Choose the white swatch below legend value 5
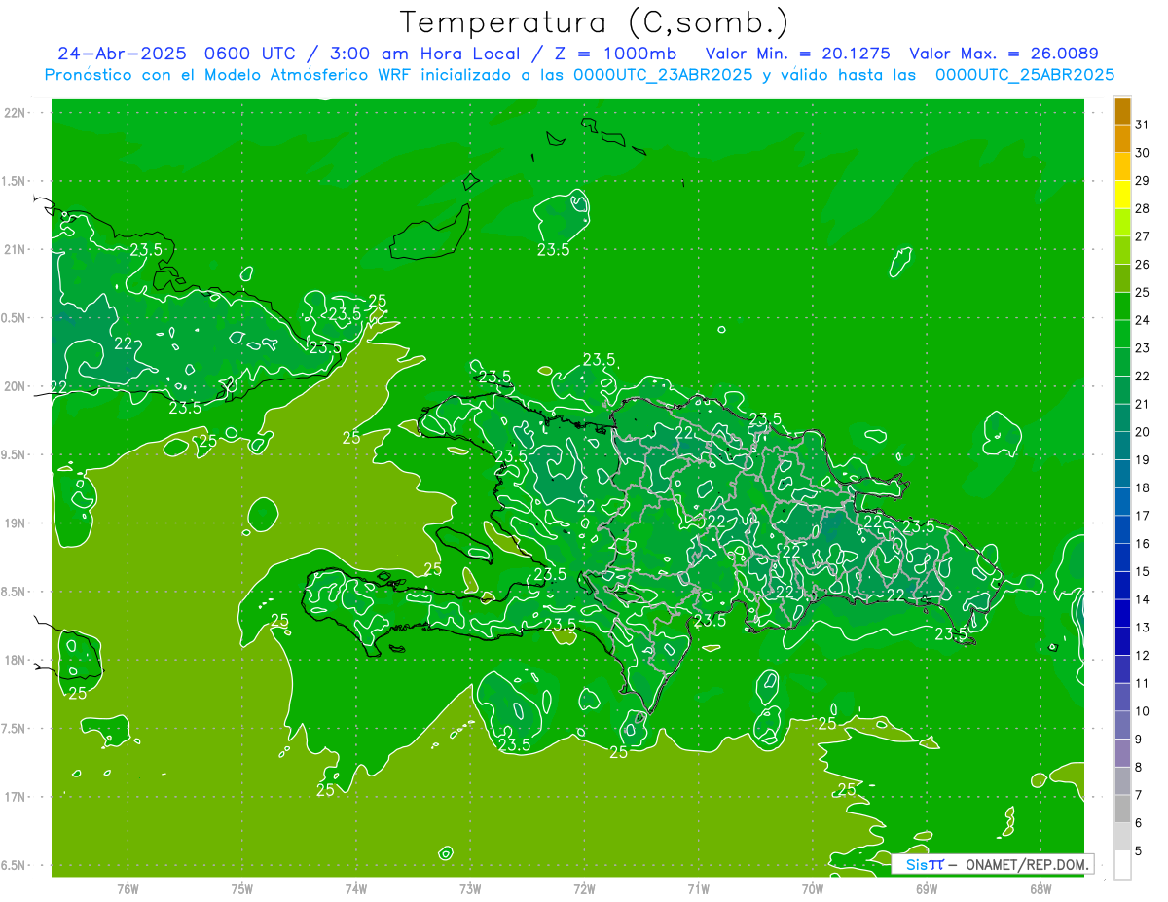1168x902 pixels. click(1122, 865)
